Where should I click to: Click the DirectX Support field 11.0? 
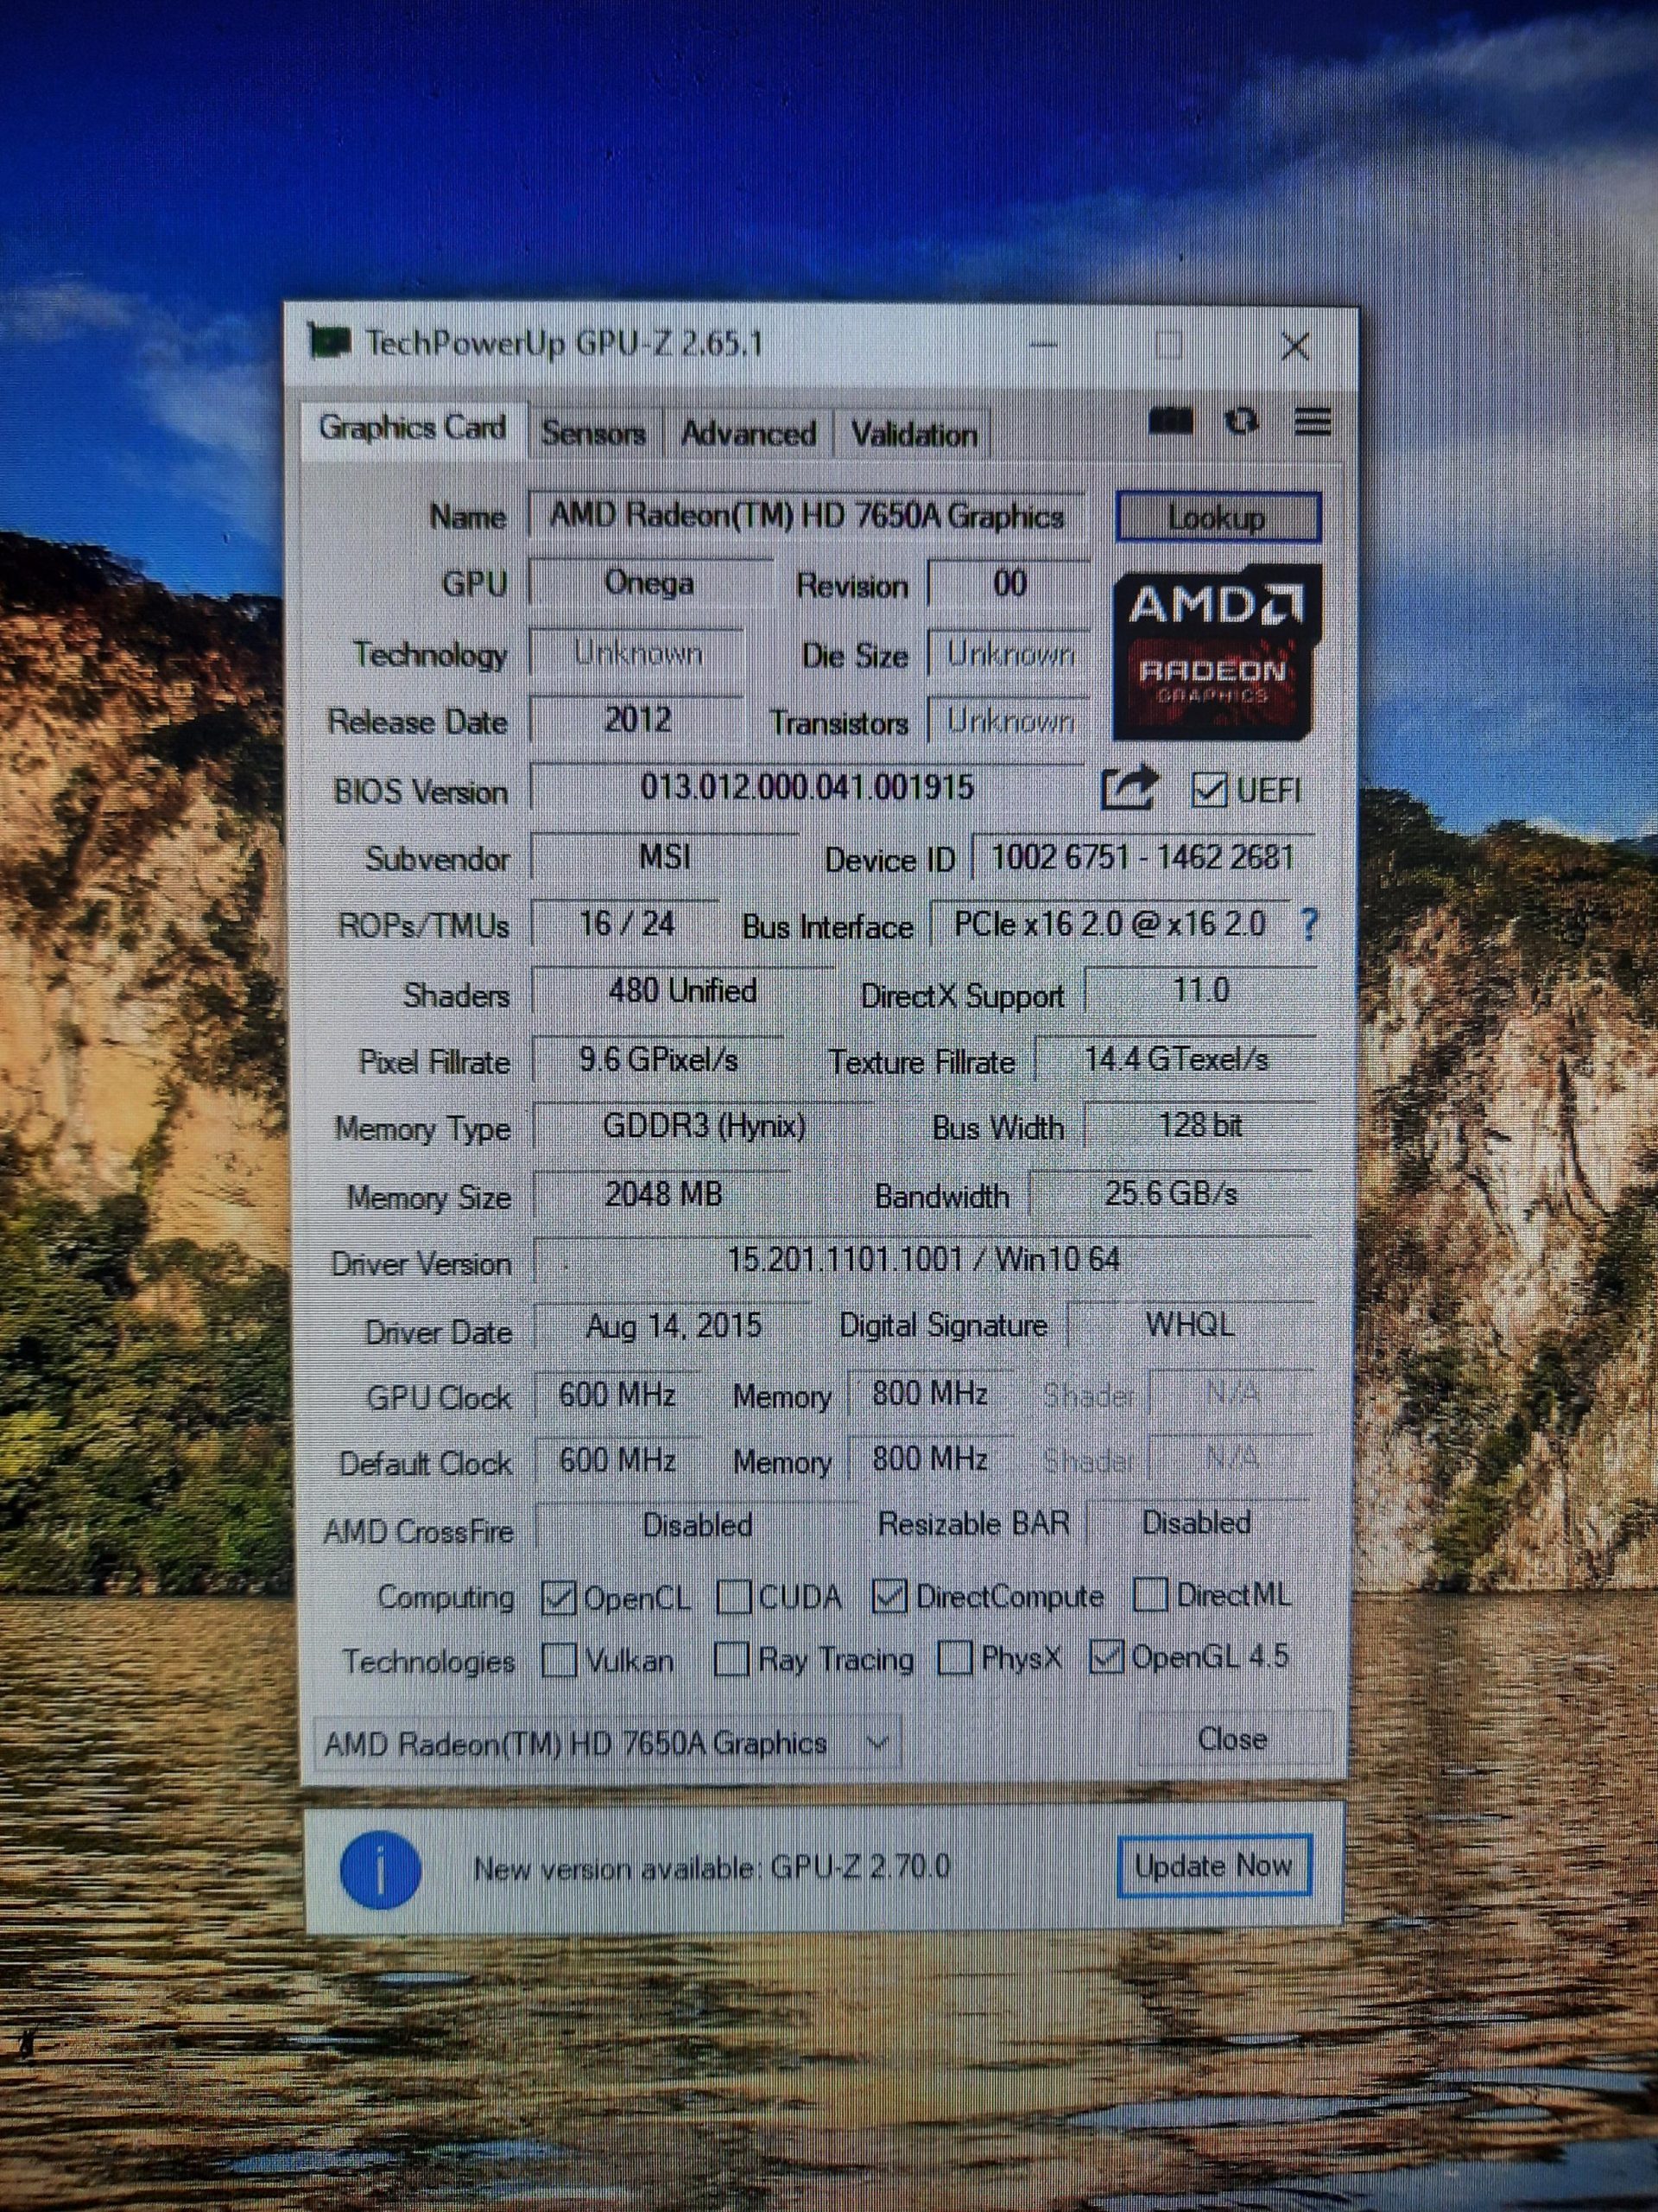click(x=1199, y=991)
